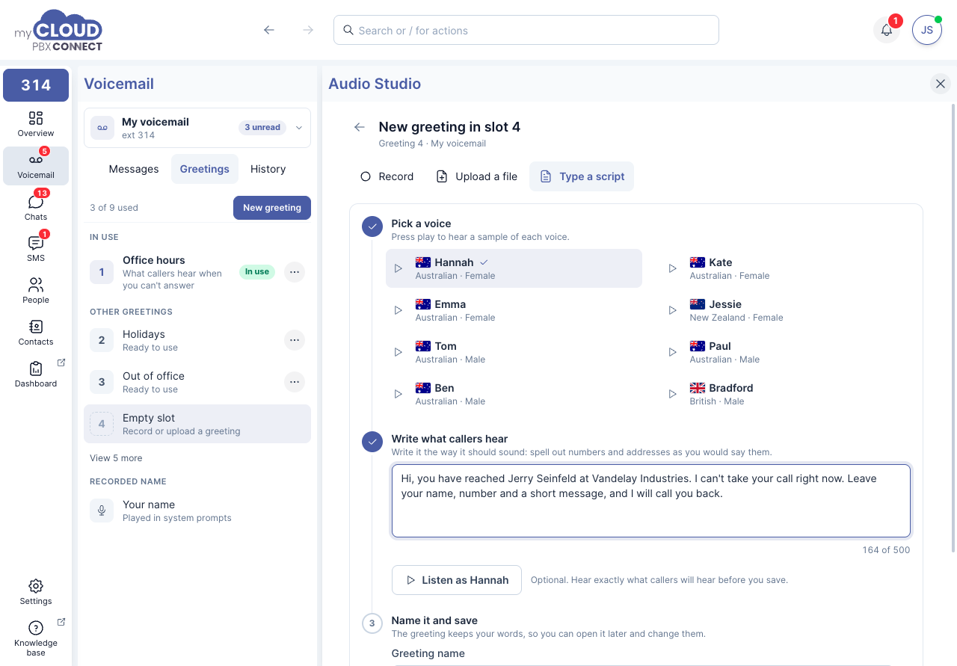Select the Empty slot 4 row
Image resolution: width=957 pixels, height=666 pixels.
point(197,424)
